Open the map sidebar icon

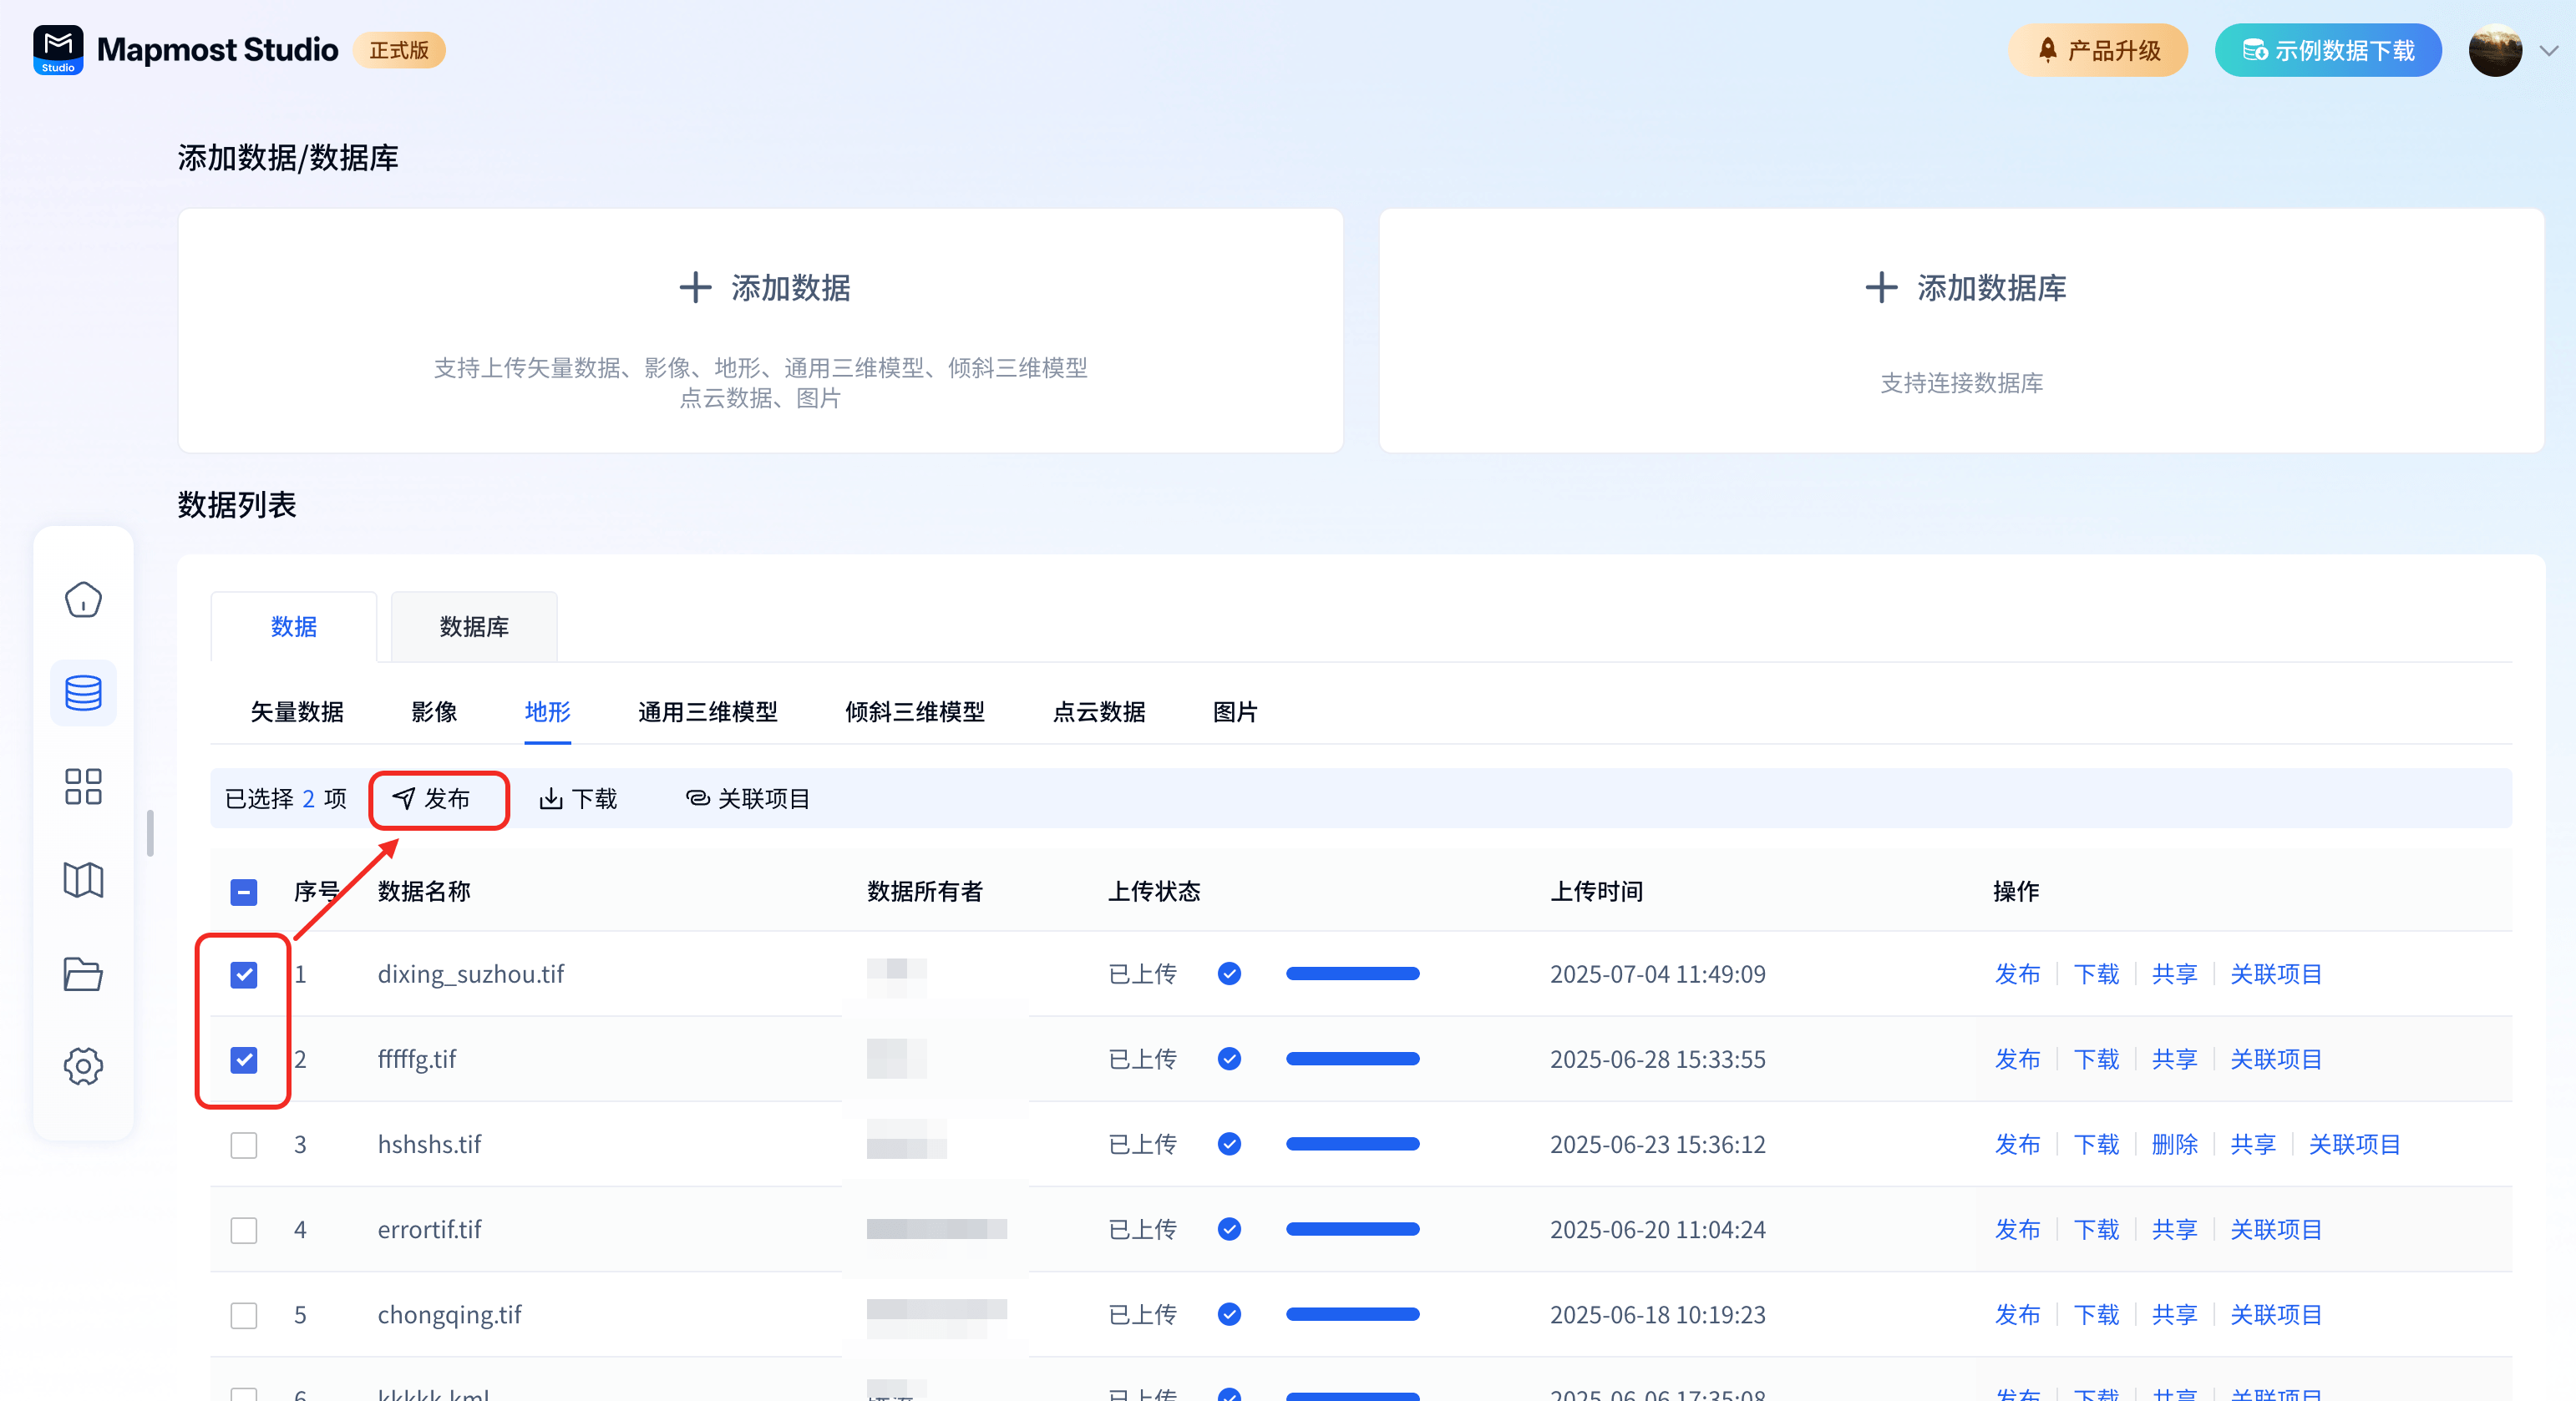pyautogui.click(x=83, y=879)
